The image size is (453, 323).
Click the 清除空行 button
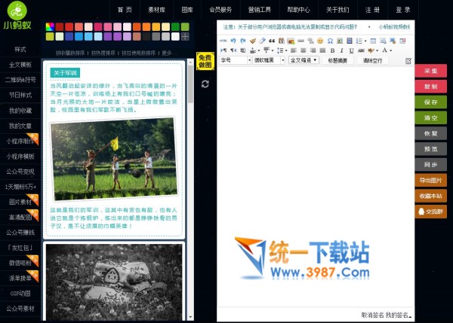click(x=372, y=60)
